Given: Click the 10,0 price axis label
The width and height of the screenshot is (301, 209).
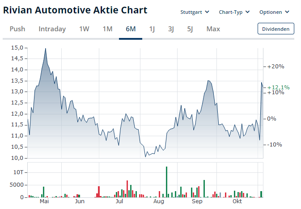Looking at the screenshot, I should (x=17, y=158).
